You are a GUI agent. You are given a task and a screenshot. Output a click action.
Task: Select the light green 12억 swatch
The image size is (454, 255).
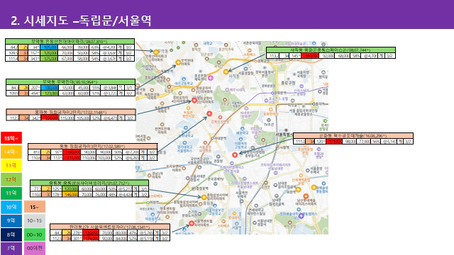point(11,179)
